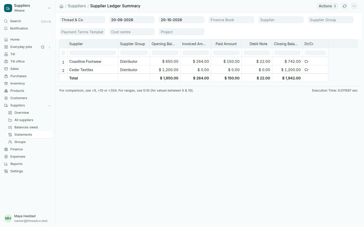Image resolution: width=364 pixels, height=227 pixels.
Task: Click the Search magnifier icon
Action: 6,21
